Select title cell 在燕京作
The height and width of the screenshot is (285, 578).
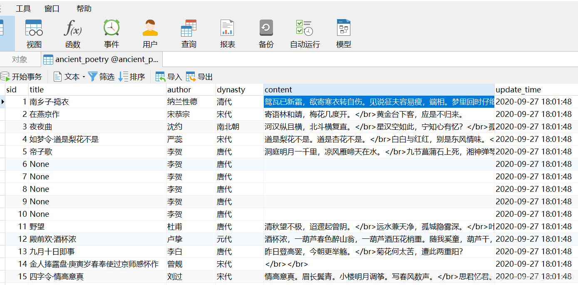tap(97, 114)
